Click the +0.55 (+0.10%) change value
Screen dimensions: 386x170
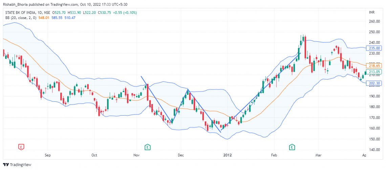pyautogui.click(x=125, y=13)
